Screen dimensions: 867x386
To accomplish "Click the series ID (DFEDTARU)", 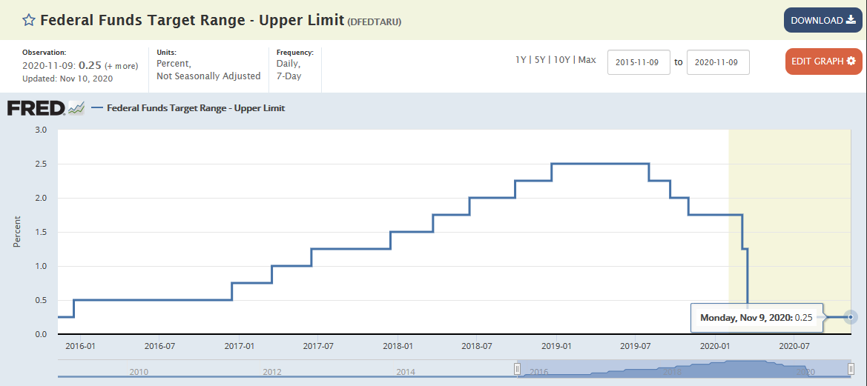I will pos(374,21).
